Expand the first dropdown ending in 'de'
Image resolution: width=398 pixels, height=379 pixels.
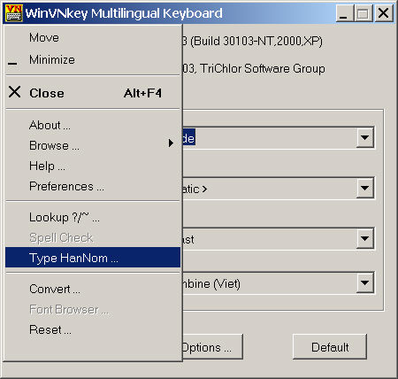point(365,137)
